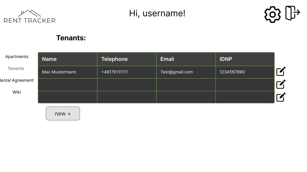307x172 pixels.
Task: Edit the Max Mustermann tenant row
Action: coord(281,71)
